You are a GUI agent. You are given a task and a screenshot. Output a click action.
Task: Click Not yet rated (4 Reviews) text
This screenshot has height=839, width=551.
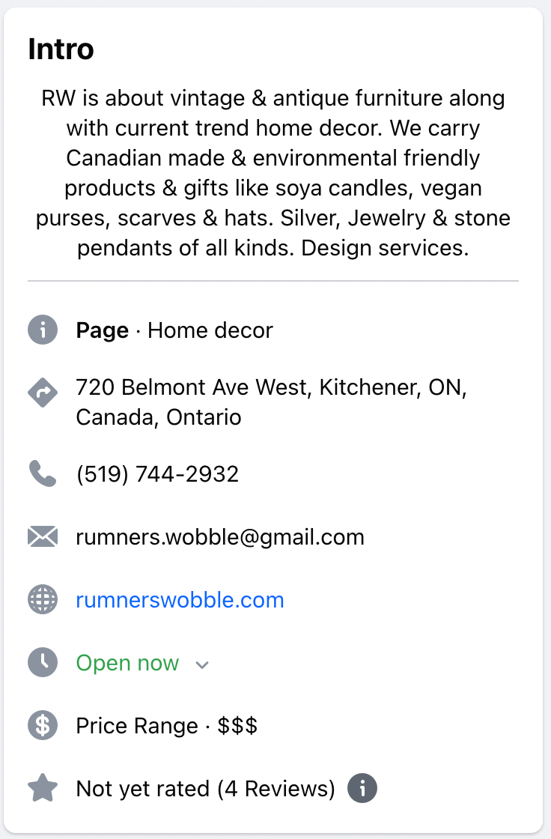pos(205,789)
